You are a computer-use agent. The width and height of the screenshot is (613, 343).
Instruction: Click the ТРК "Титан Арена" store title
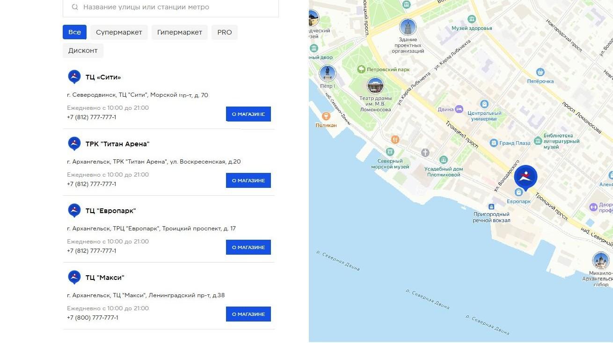[x=117, y=144]
